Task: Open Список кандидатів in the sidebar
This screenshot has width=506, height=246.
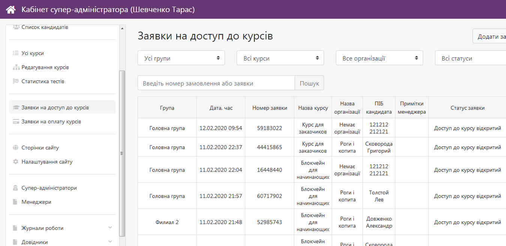Action: (x=45, y=27)
